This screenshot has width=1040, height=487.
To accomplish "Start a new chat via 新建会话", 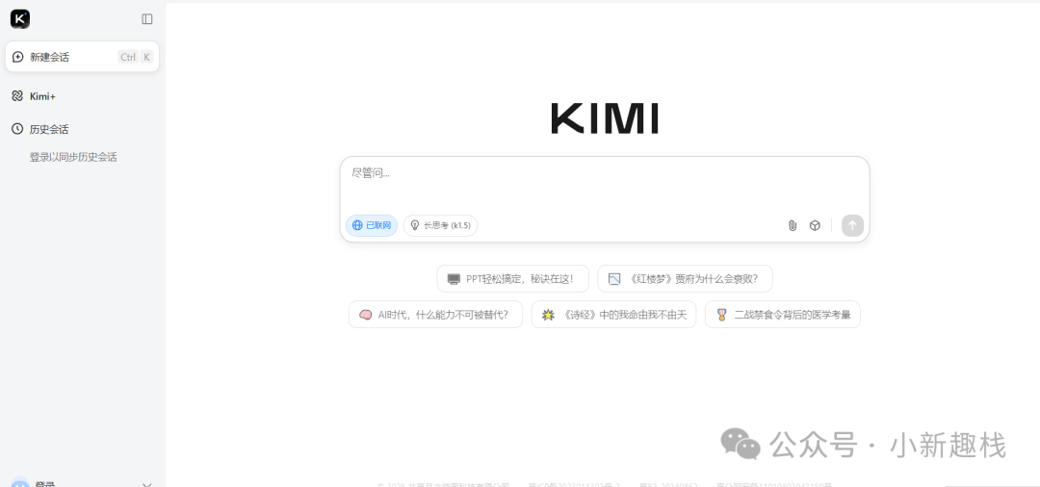I will point(82,57).
